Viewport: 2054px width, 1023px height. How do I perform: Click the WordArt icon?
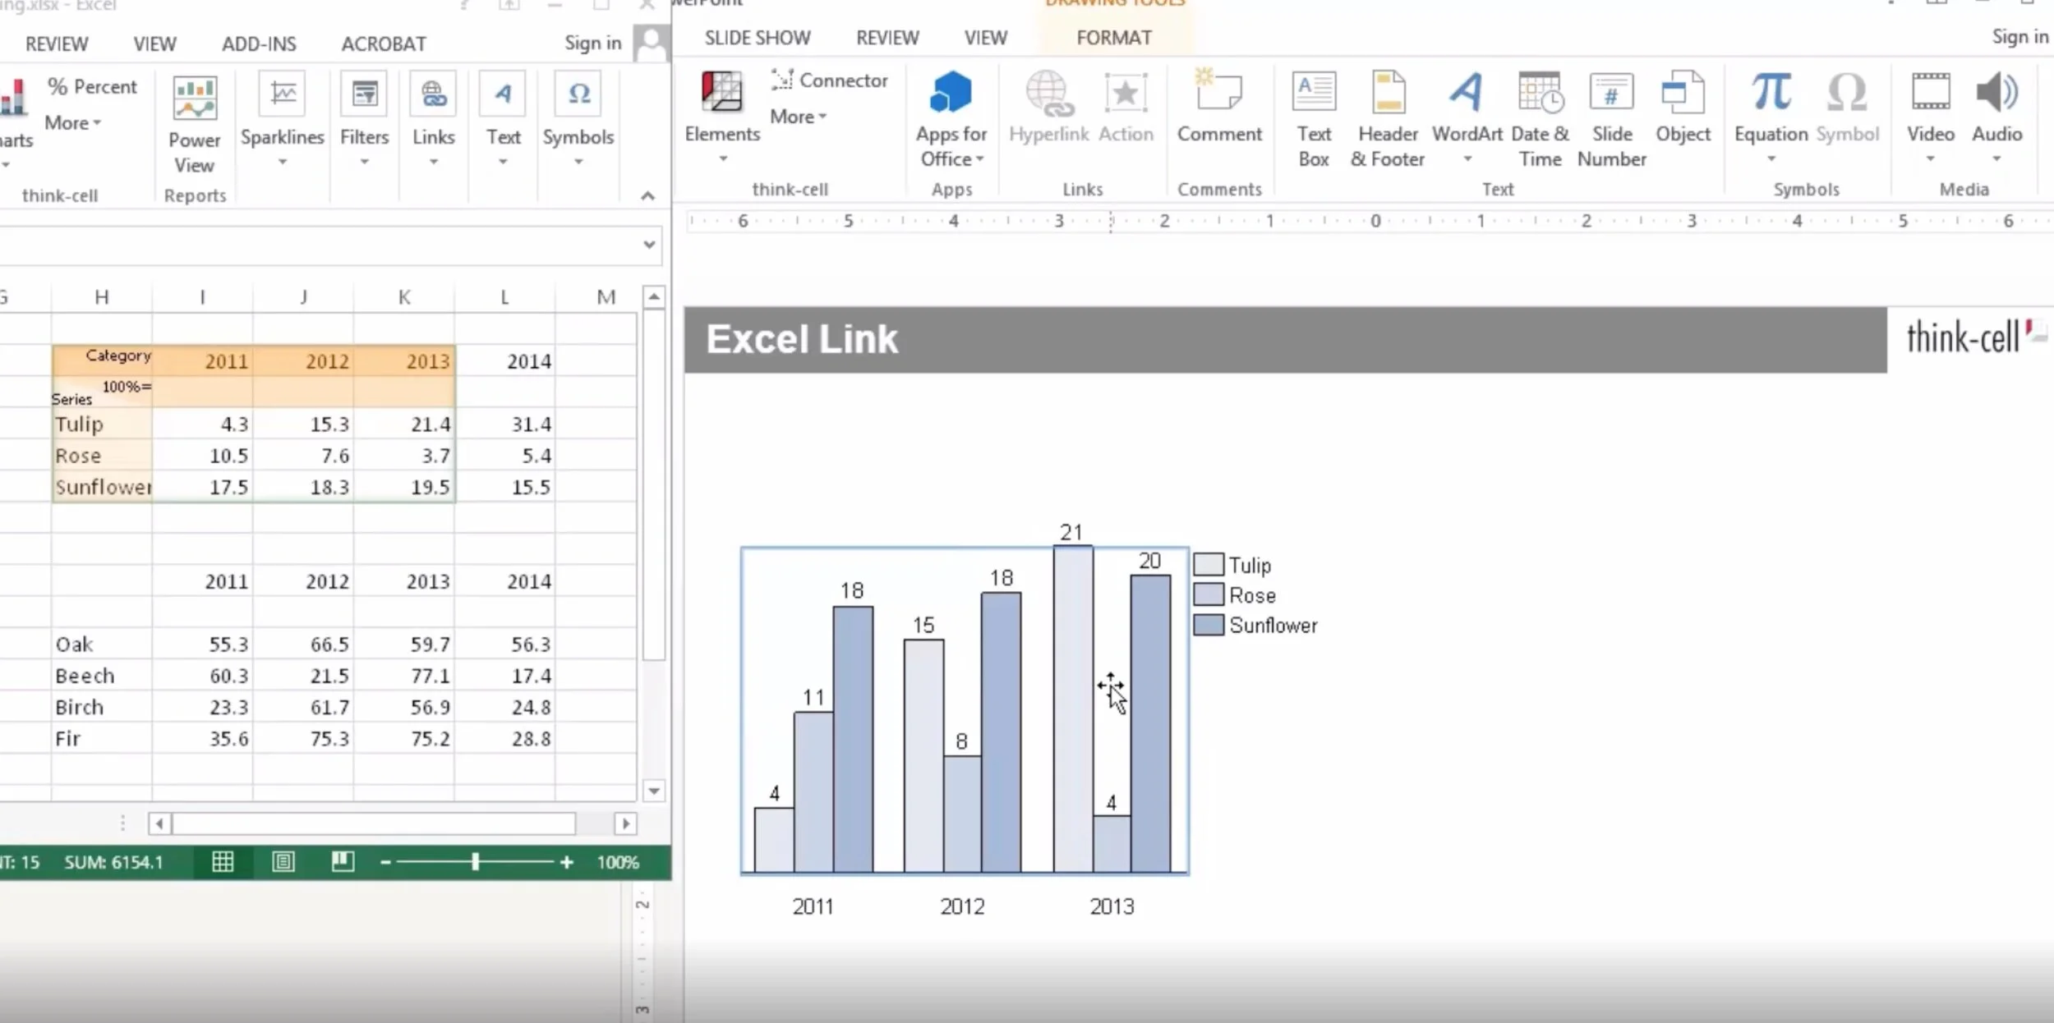click(x=1467, y=93)
